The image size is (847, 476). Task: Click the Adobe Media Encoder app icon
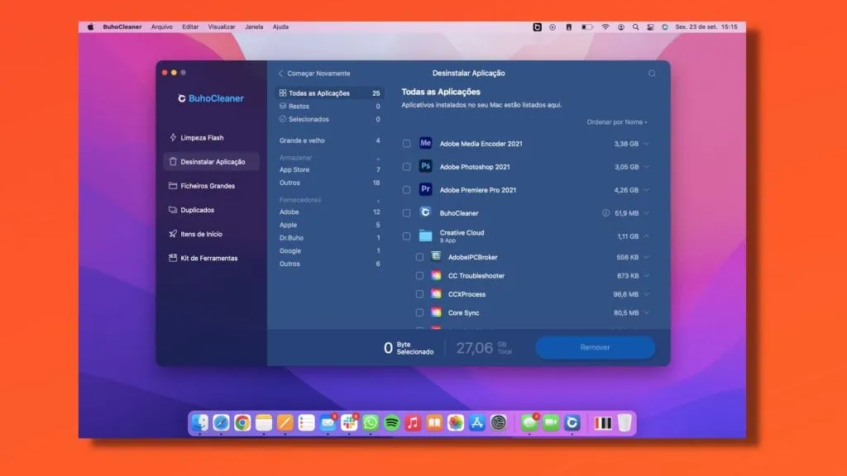click(425, 144)
